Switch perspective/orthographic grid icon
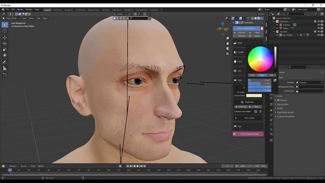Screen dimensions: 325x183 [x=227, y=53]
